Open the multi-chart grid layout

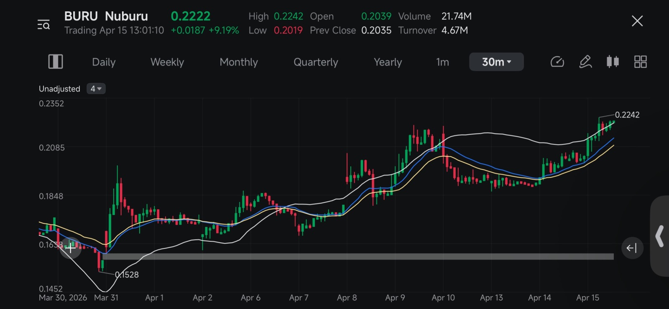pyautogui.click(x=640, y=62)
